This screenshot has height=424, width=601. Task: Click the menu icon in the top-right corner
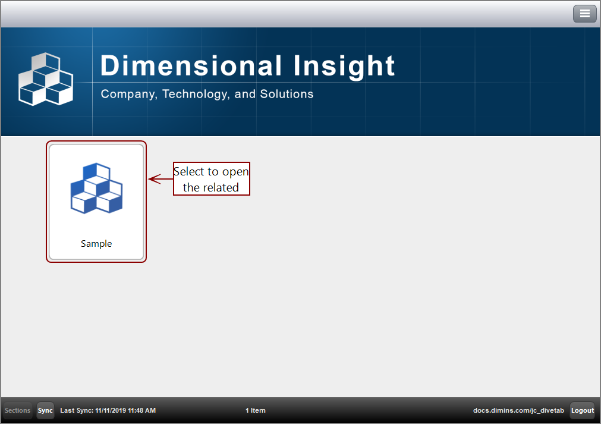(584, 13)
